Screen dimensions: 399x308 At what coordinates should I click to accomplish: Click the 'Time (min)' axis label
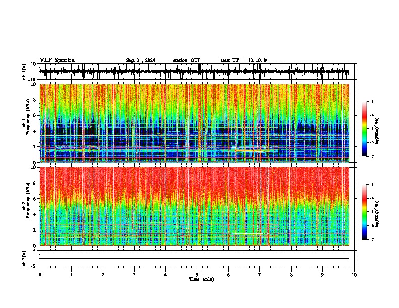point(202,279)
